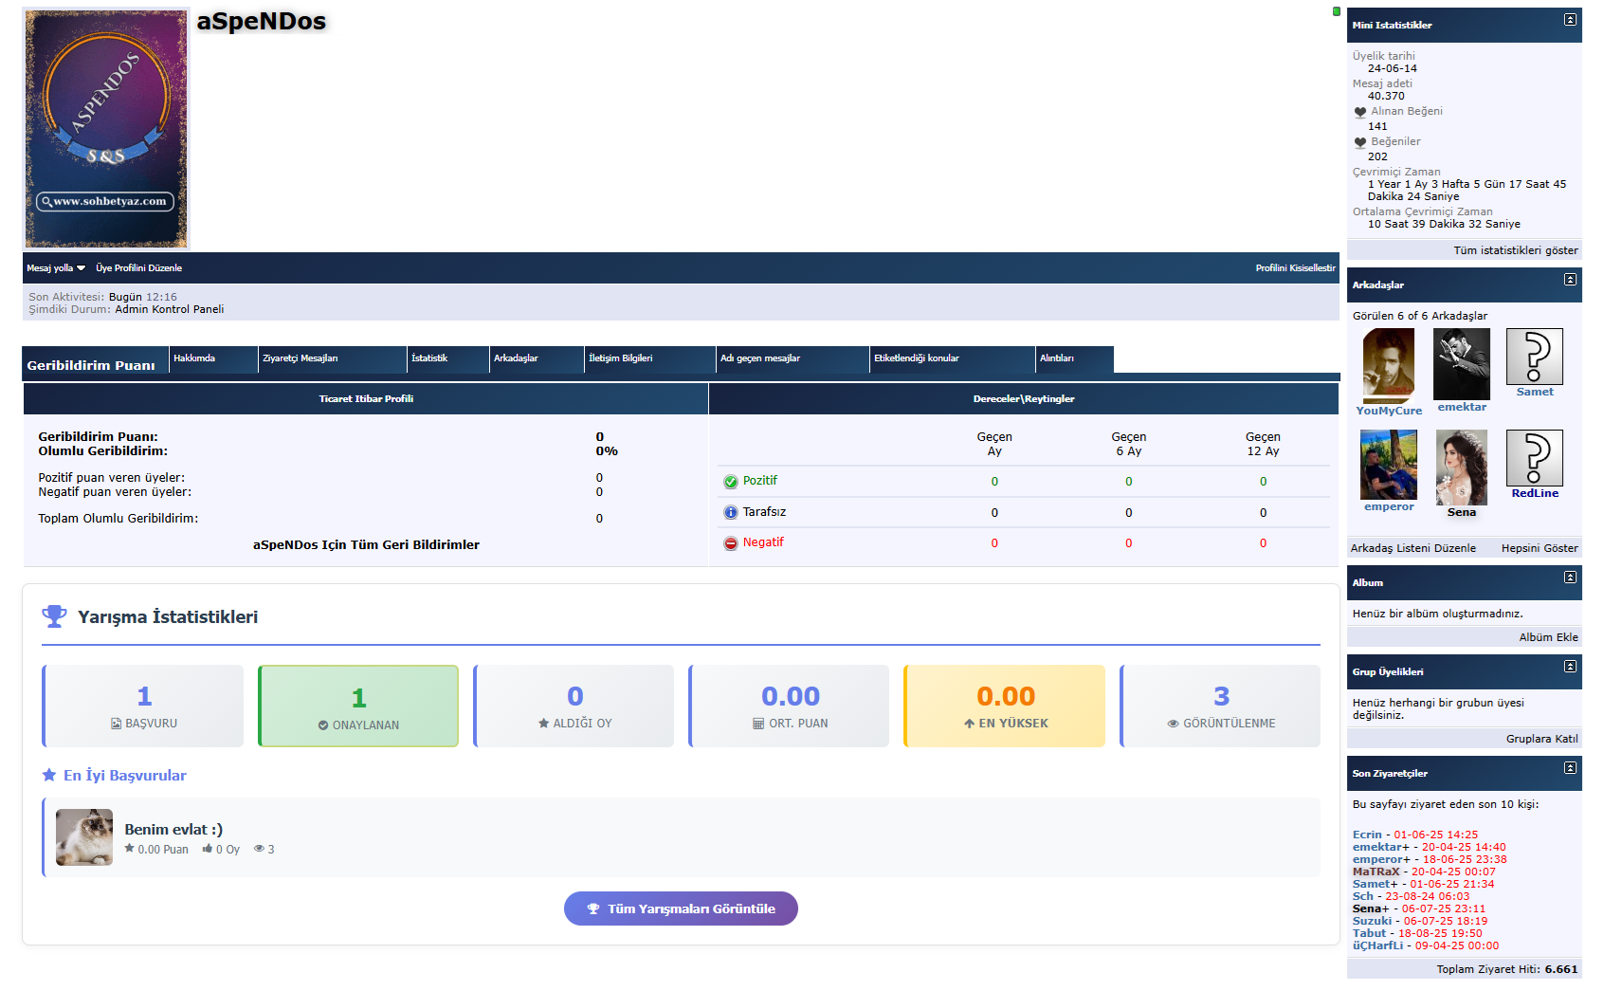Click the heart icon beside Alınan Beğeni
The width and height of the screenshot is (1603, 991).
(1360, 112)
